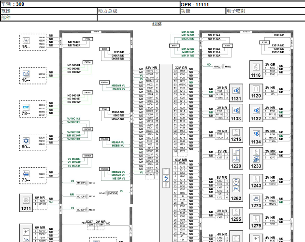Click the injector symbol of component 1134

click(x=256, y=134)
